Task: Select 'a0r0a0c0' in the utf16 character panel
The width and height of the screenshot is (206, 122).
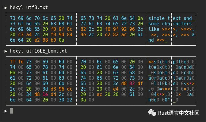Action: pos(159,78)
